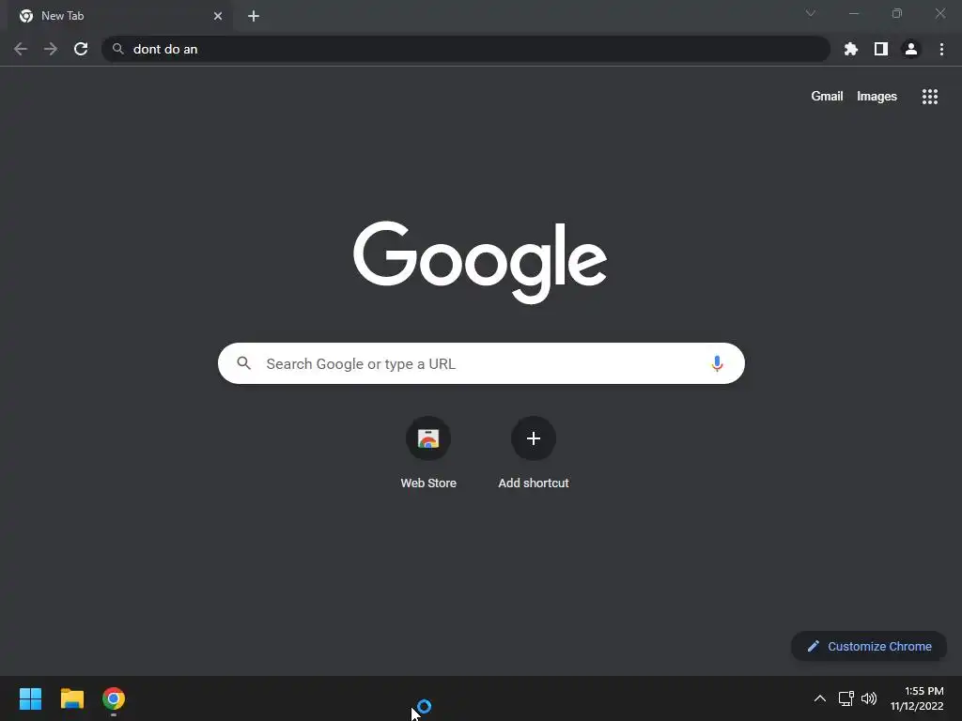Viewport: 962px width, 721px height.
Task: Open the volume tray icon
Action: [869, 698]
